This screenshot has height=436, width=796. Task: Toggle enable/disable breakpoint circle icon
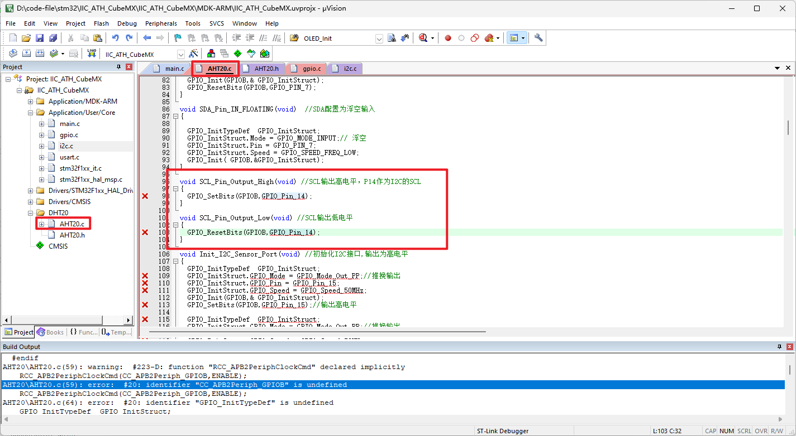pyautogui.click(x=461, y=38)
